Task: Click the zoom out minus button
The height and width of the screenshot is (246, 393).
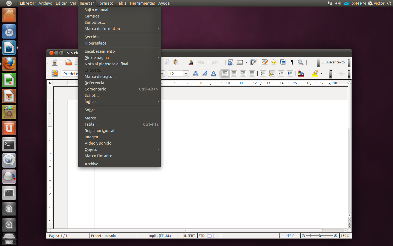Action: (303, 236)
